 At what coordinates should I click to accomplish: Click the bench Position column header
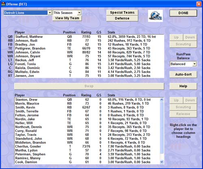(x=69, y=95)
